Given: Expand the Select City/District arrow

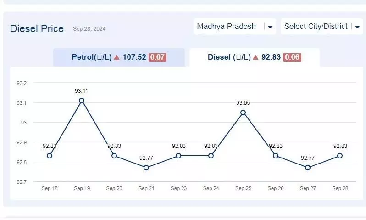Looking at the screenshot, I should 357,27.
